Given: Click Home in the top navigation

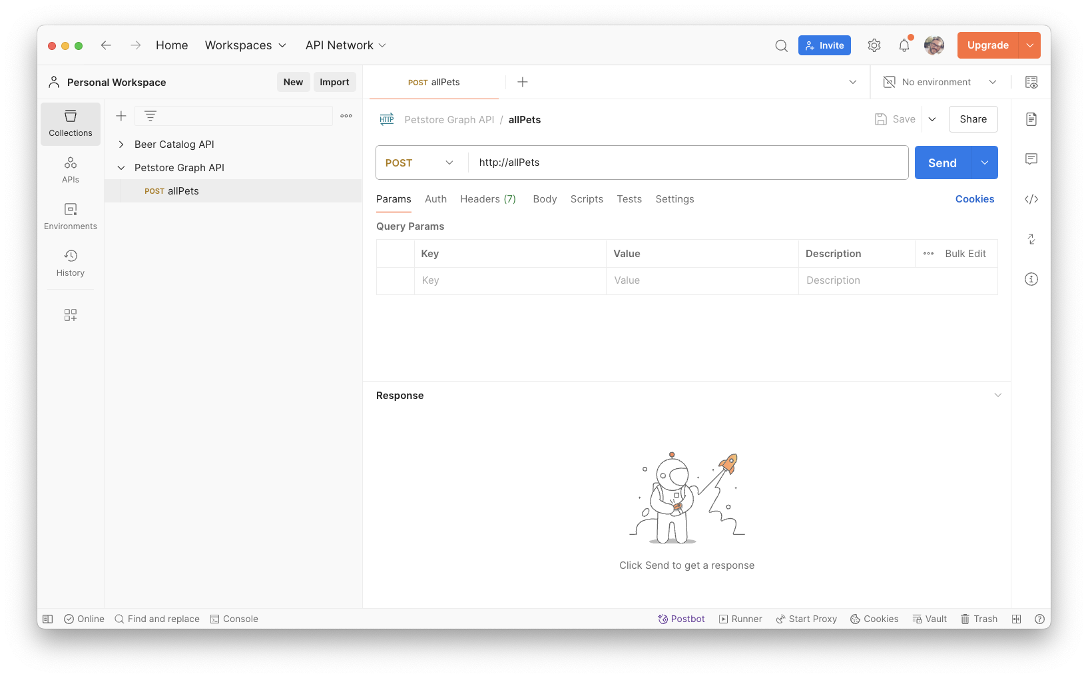Looking at the screenshot, I should pos(172,45).
